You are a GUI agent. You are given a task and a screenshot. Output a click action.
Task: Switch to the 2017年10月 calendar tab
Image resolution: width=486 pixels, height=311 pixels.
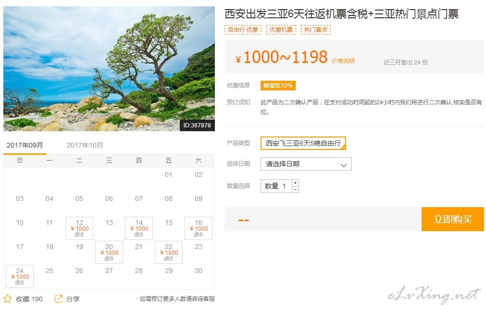click(x=85, y=145)
